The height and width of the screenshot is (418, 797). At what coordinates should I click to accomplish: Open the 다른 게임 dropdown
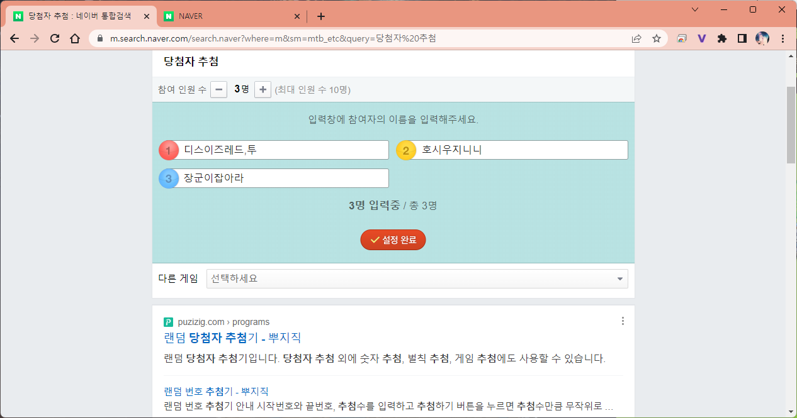point(417,278)
